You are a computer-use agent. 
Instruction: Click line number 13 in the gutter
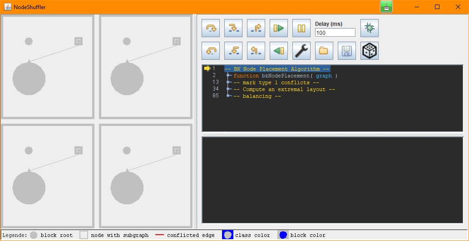[x=215, y=82]
